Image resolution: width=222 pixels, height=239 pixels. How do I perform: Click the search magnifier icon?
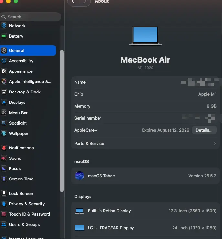click(x=4, y=17)
